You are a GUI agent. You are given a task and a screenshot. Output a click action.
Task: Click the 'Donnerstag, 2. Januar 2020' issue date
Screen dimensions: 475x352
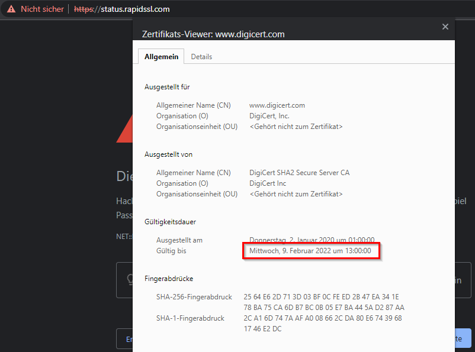click(312, 240)
